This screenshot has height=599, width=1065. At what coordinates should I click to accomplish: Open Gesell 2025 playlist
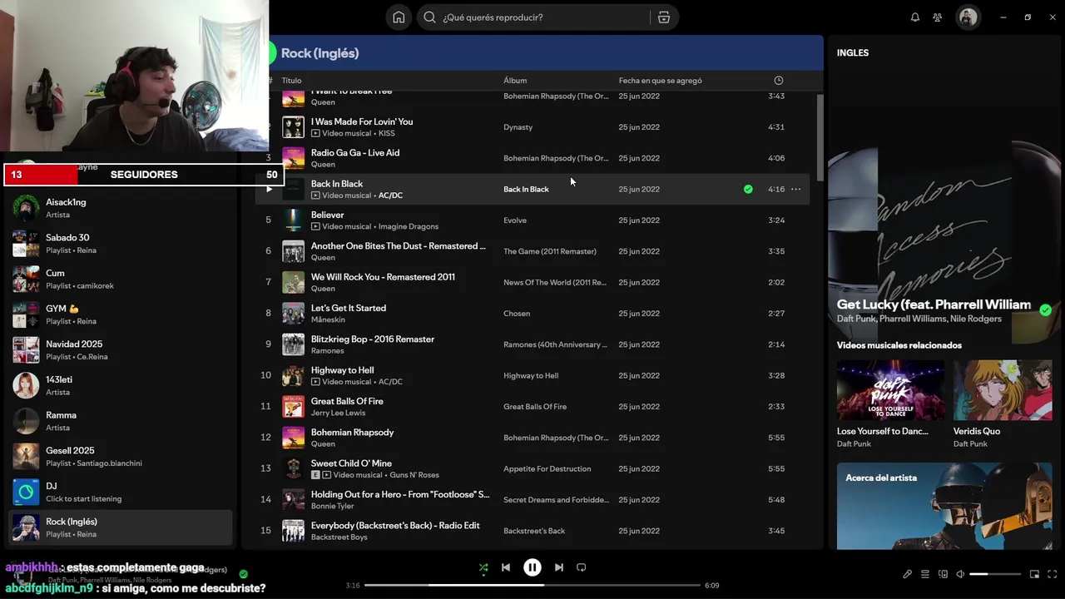click(121, 457)
